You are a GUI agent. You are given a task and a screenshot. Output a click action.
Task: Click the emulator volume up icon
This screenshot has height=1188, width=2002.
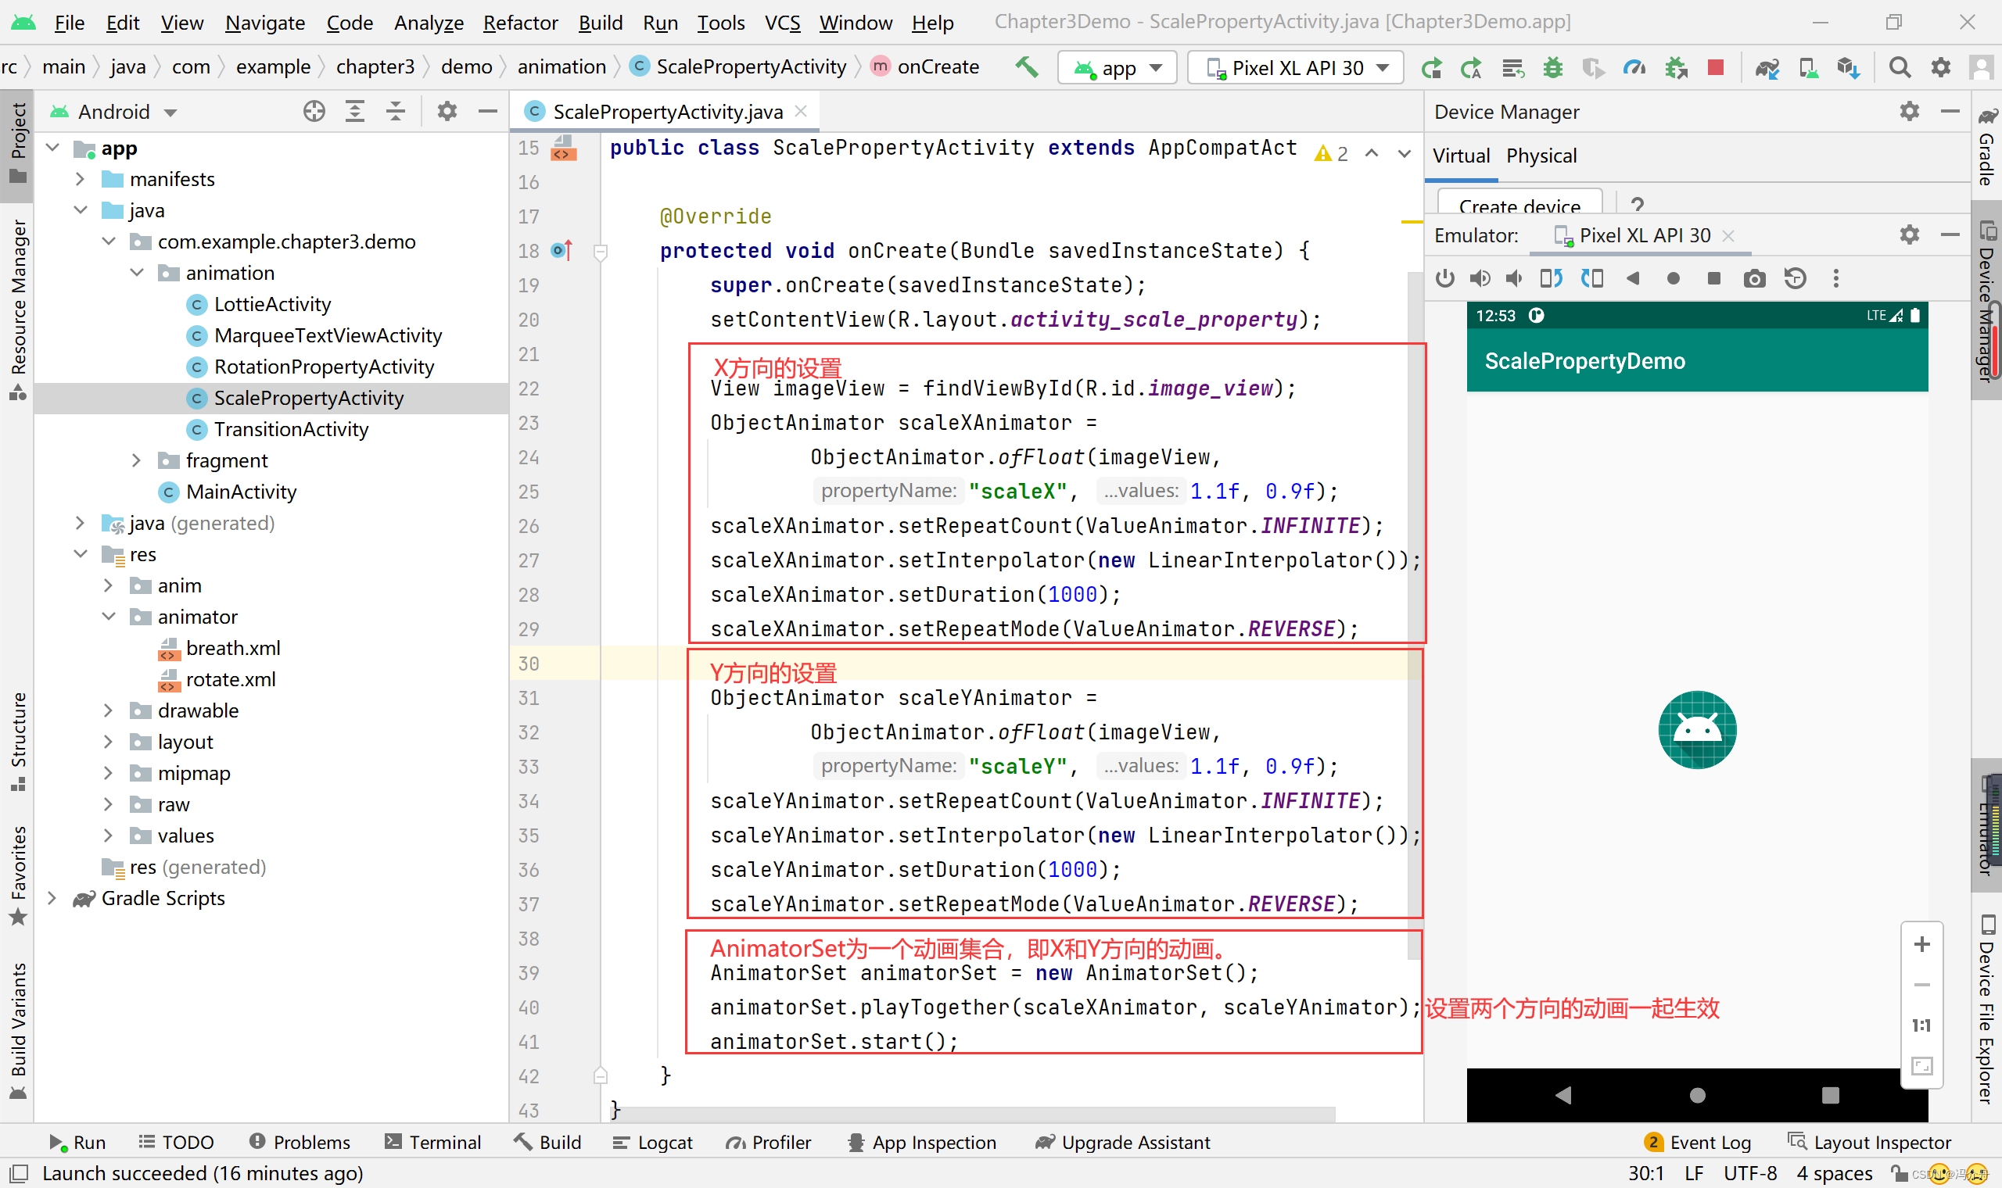point(1479,278)
